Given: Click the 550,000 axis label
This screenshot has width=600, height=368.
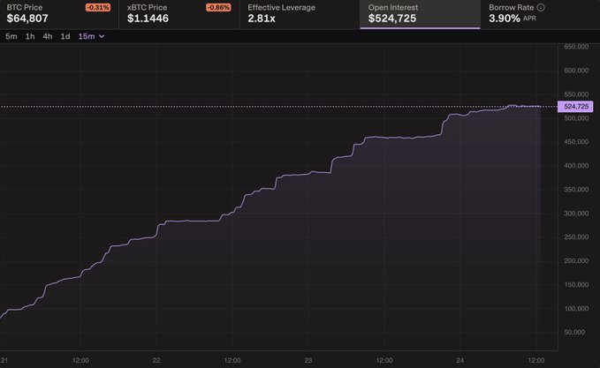Looking at the screenshot, I should [576, 94].
